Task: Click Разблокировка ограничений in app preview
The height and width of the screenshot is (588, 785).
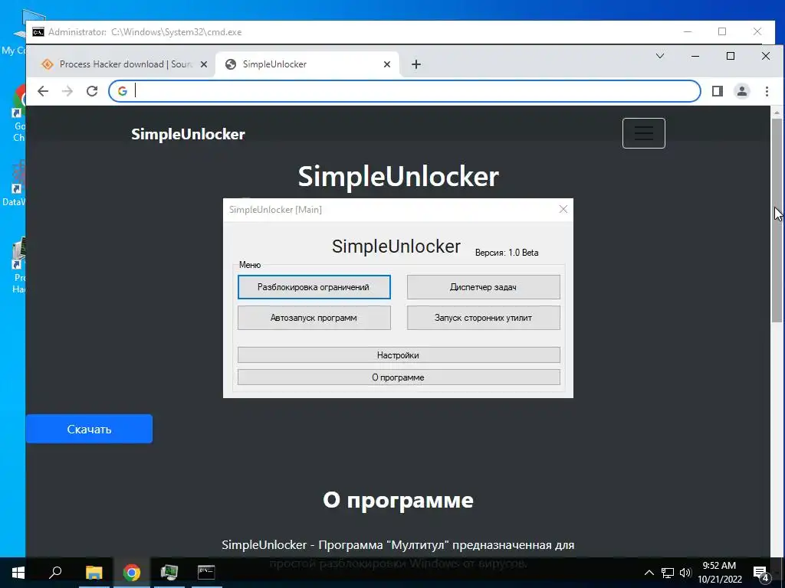Action: point(314,287)
